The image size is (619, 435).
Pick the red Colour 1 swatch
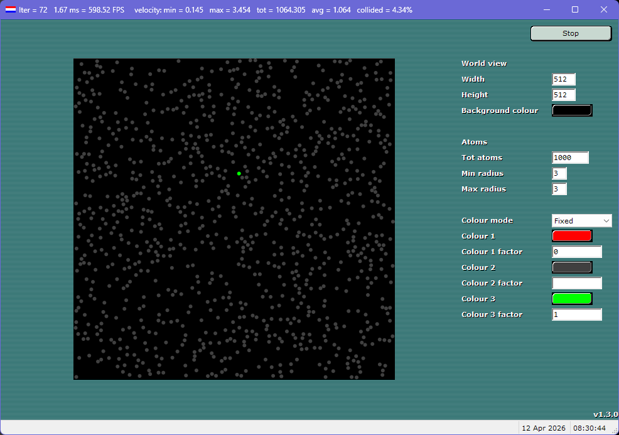click(571, 236)
